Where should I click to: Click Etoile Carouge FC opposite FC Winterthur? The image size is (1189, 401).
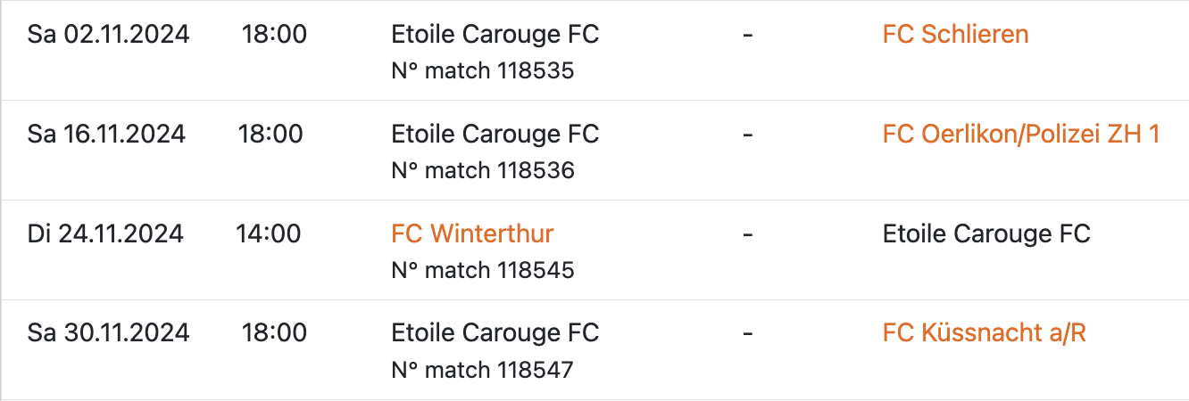pyautogui.click(x=986, y=234)
